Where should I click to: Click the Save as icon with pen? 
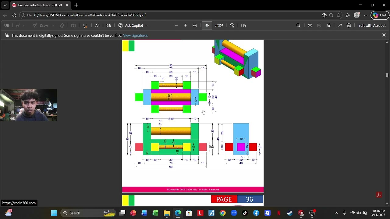click(328, 26)
